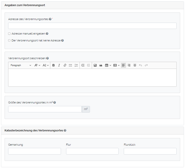Insert a block quote

(x=101, y=65)
